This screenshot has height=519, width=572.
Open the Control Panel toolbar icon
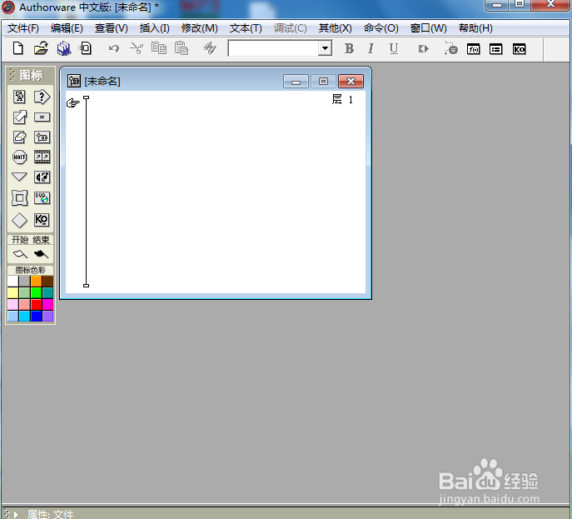(451, 48)
